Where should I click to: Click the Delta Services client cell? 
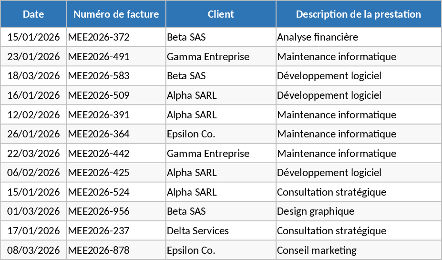pyautogui.click(x=198, y=231)
